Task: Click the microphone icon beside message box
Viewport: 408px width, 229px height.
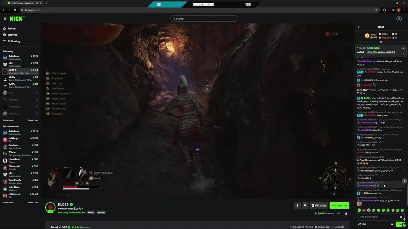Action: 404,219
